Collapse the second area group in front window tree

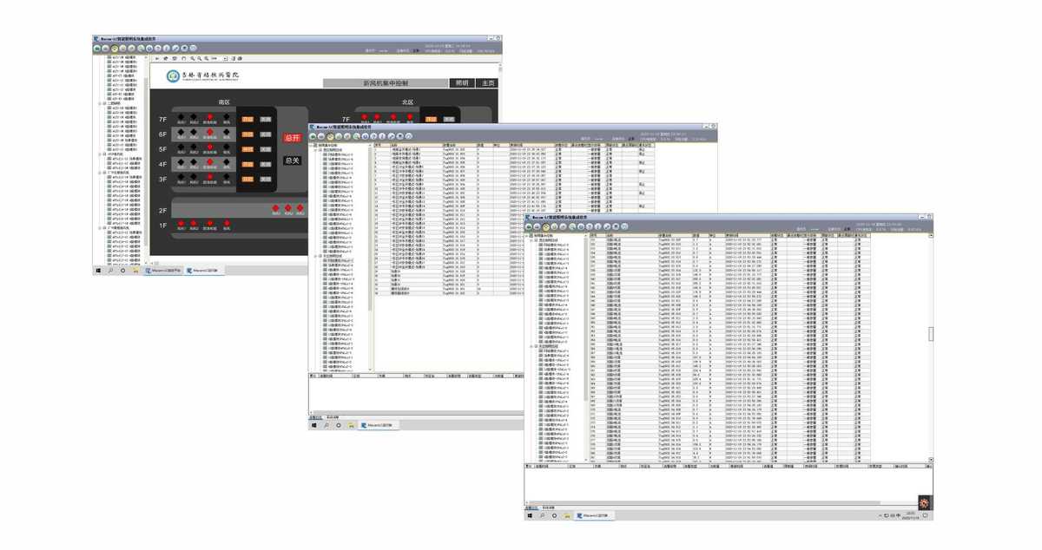click(532, 346)
